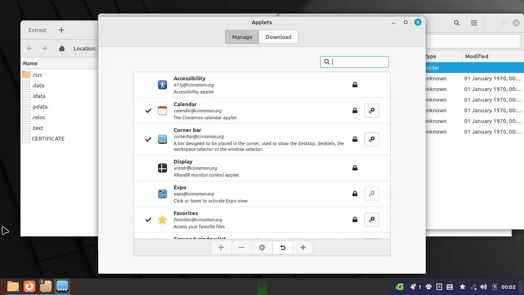Click the plus button beside Extract
This screenshot has height=295, width=524.
pyautogui.click(x=61, y=30)
